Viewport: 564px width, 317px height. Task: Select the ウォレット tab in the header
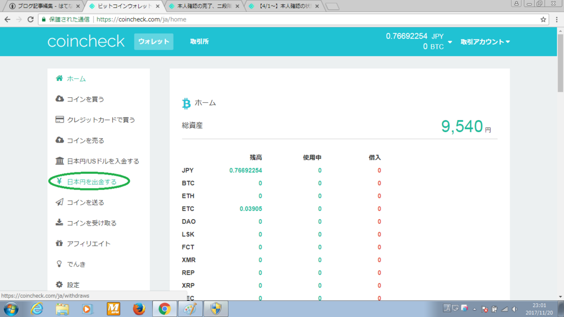click(x=154, y=41)
